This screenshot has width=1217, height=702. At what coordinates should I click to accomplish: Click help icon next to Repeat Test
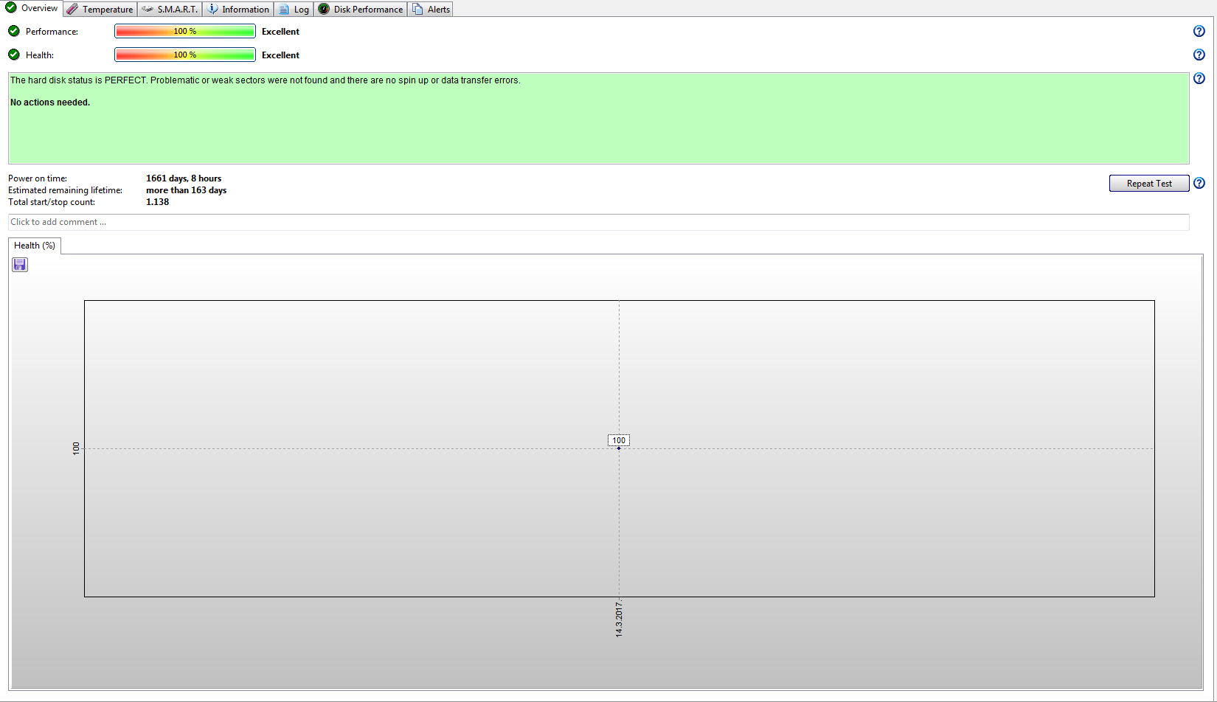click(x=1199, y=183)
